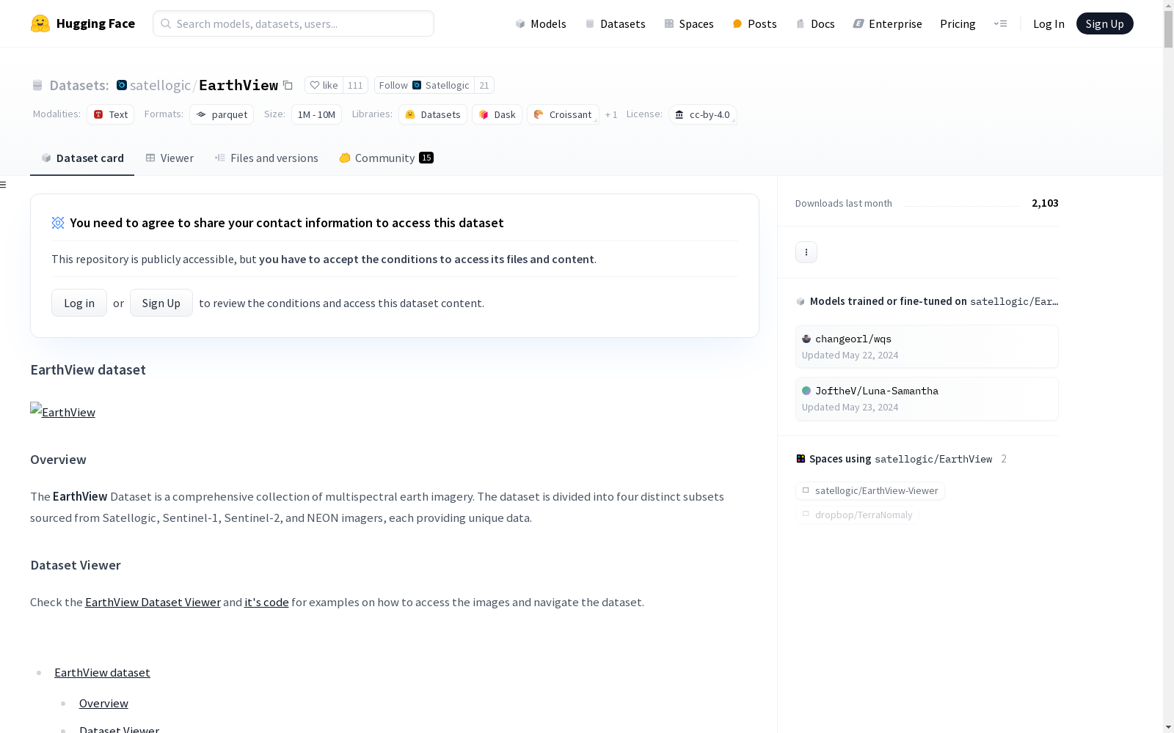Click the Spaces using colorful icon
Viewport: 1174px width, 733px height.
[801, 459]
